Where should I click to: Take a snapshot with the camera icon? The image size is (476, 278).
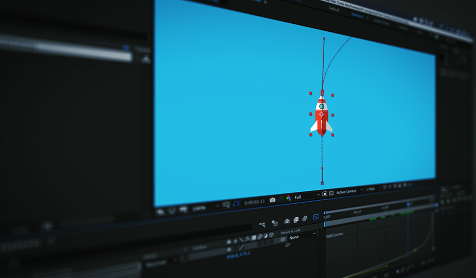272,199
